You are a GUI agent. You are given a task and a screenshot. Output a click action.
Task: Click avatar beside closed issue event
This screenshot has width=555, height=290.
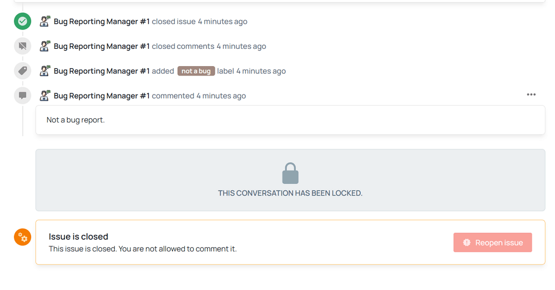tap(45, 21)
